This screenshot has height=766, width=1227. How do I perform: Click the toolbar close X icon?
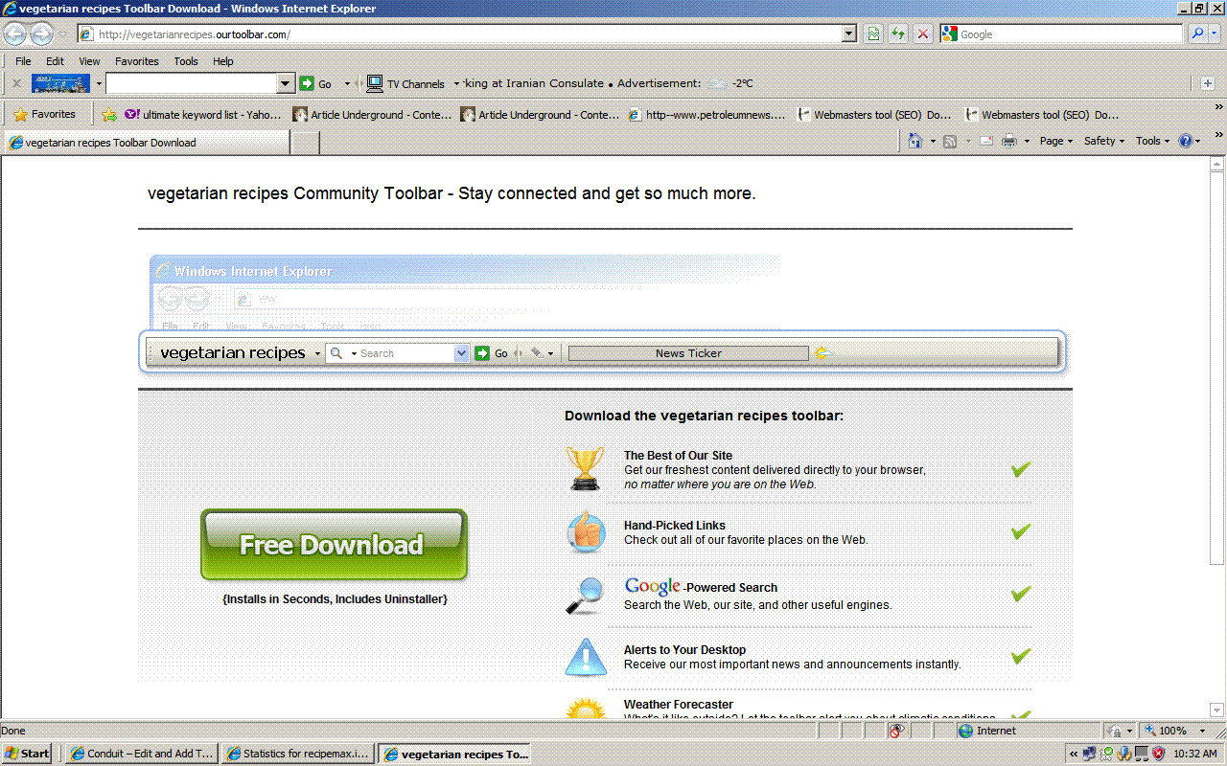pyautogui.click(x=16, y=83)
